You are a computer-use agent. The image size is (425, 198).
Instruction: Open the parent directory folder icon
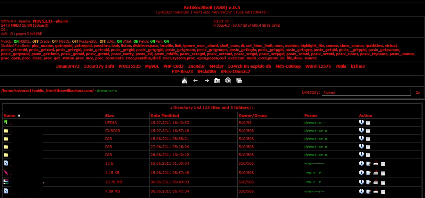(217, 81)
